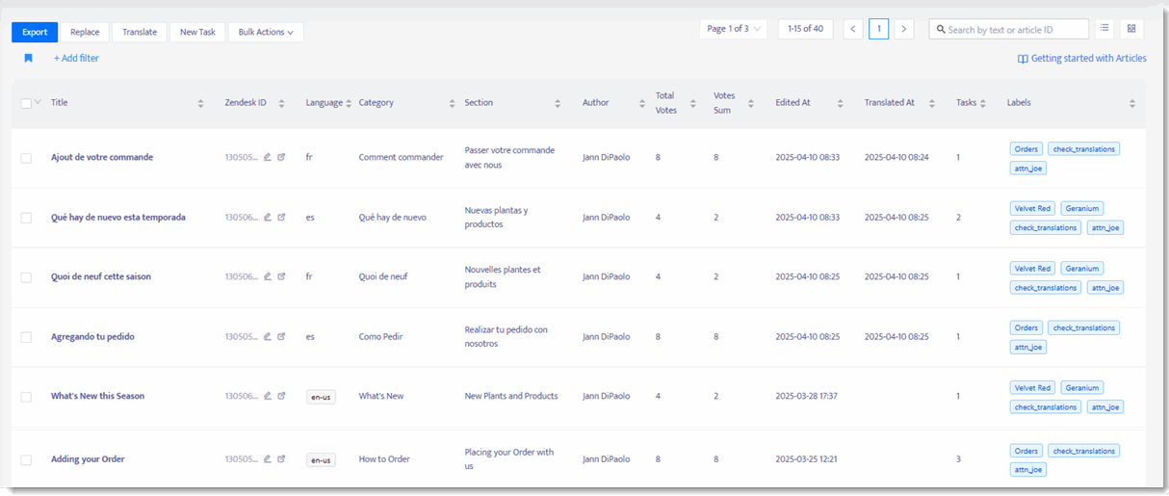
Task: Click the saved filters bookmark icon
Action: [29, 58]
